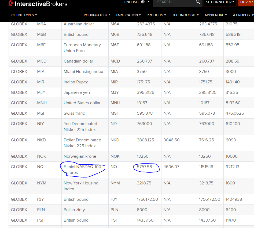This screenshot has height=228, width=254.
Task: Select Yen Denominated Nikkei 225 Index
Action: (80, 127)
